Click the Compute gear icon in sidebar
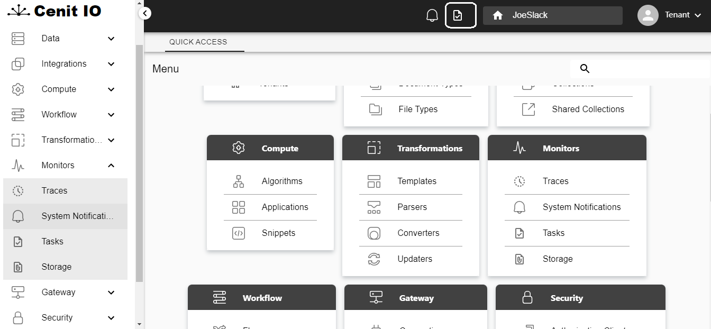Screen dimensions: 711x329 pyautogui.click(x=18, y=89)
